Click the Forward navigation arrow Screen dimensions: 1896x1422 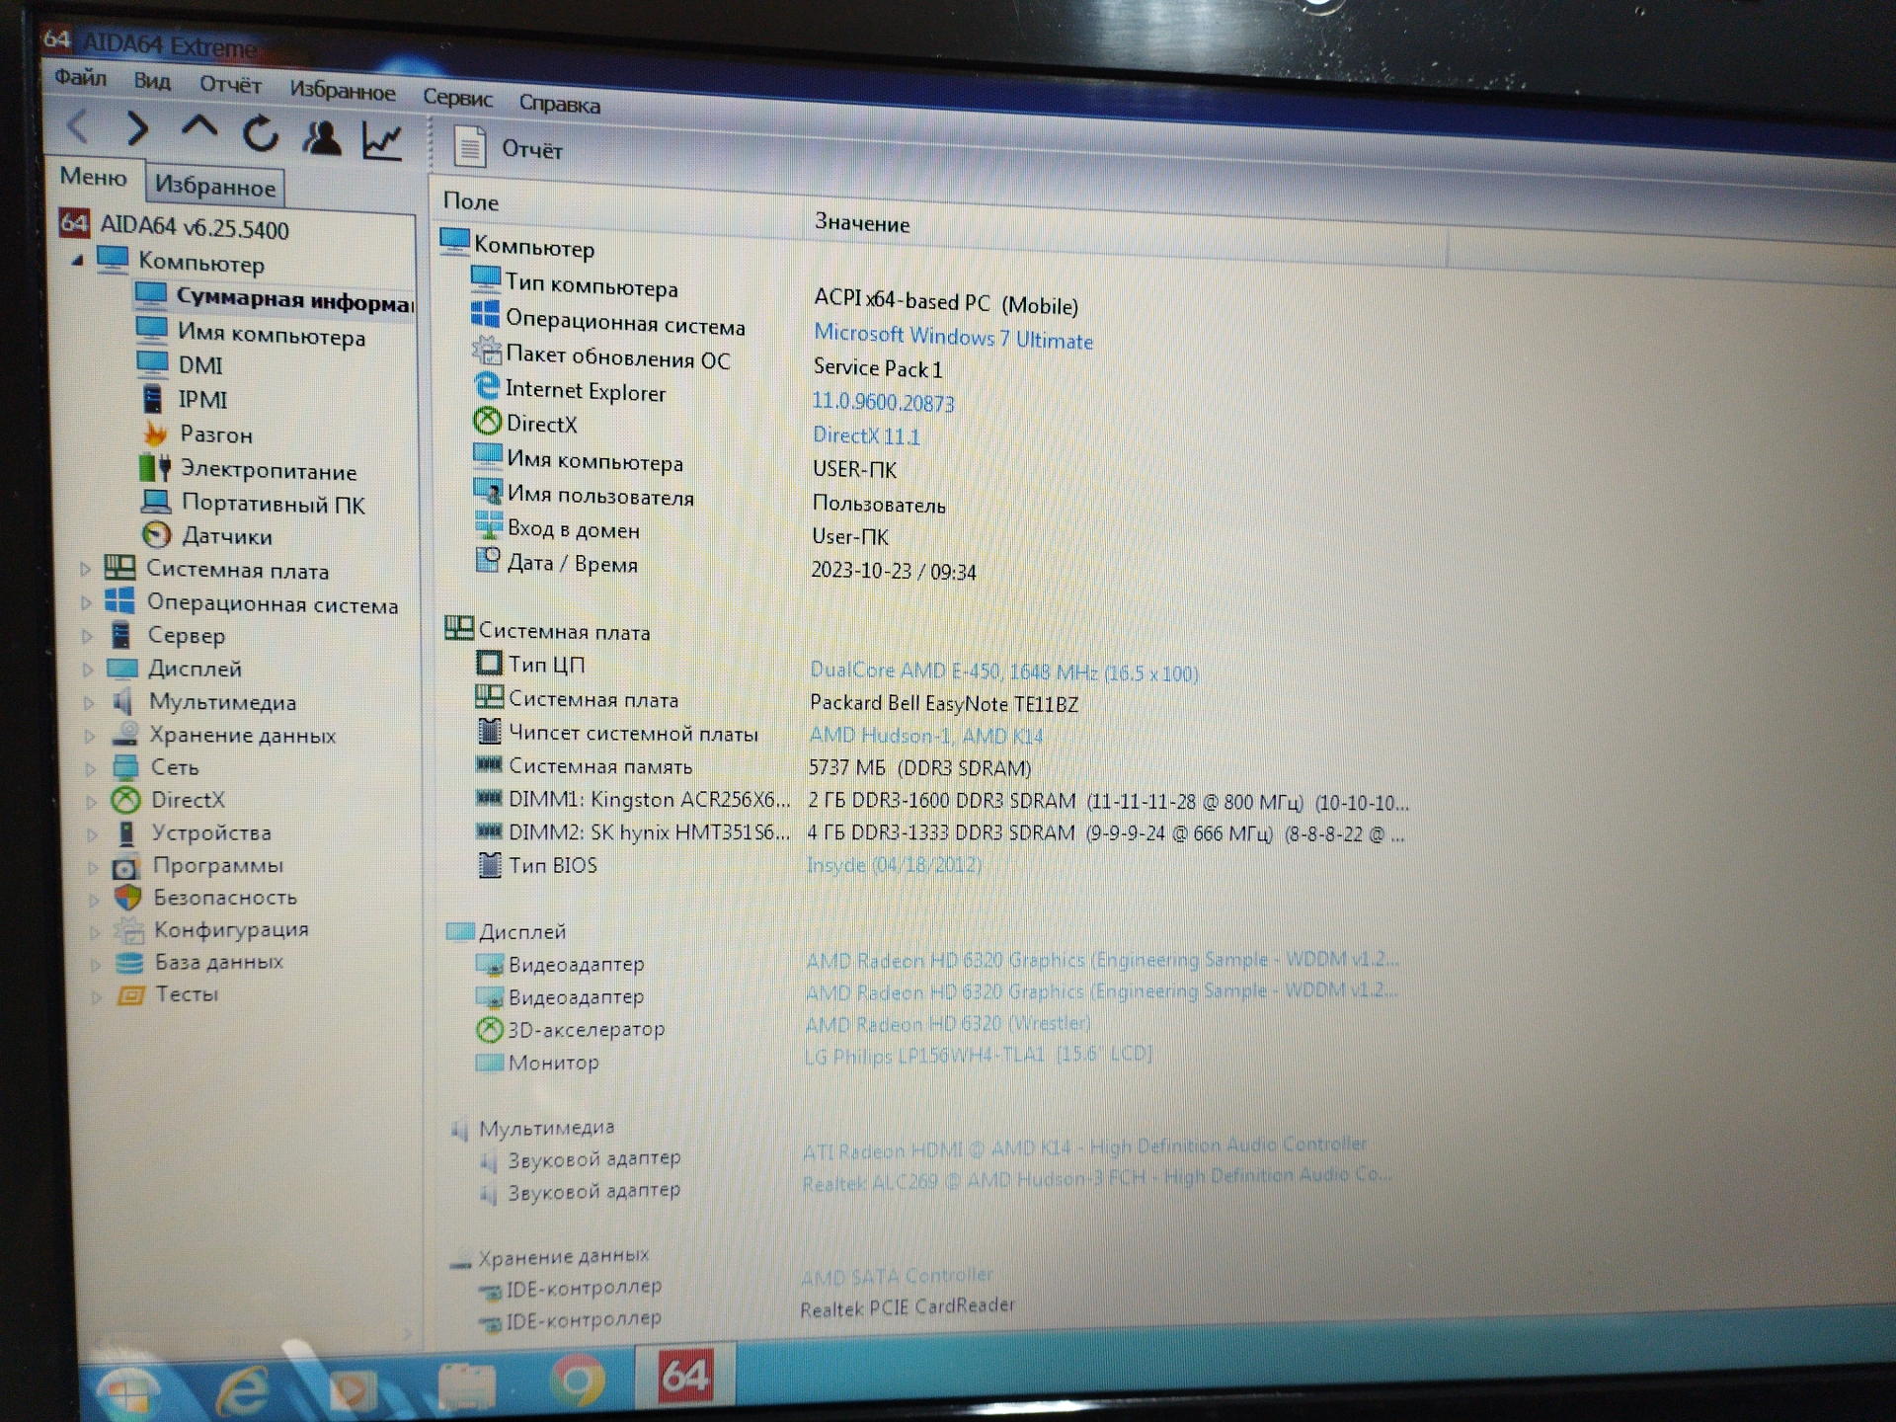(x=137, y=128)
